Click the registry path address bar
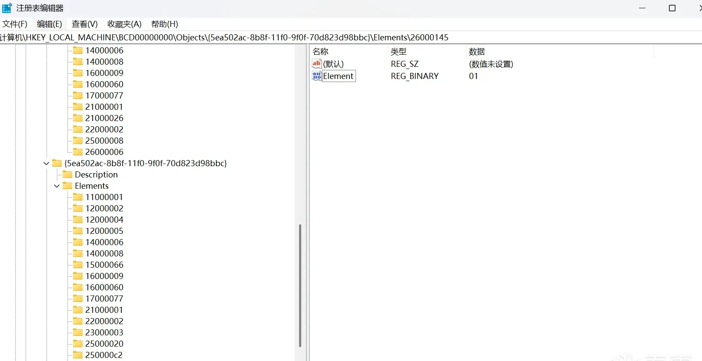 [x=351, y=37]
